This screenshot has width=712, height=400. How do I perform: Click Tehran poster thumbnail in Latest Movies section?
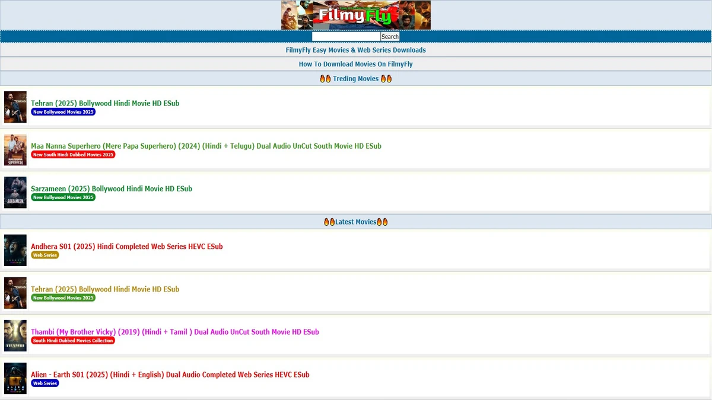[x=15, y=293]
